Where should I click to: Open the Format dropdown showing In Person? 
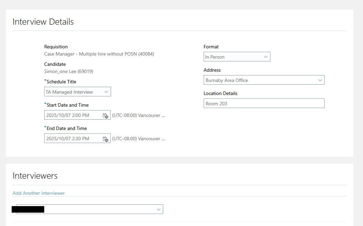(x=265, y=57)
